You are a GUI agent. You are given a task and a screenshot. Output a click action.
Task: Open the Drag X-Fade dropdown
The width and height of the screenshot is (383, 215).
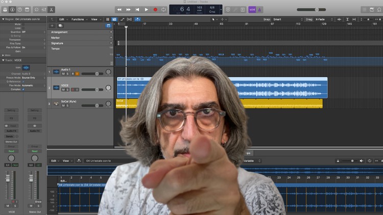(x=324, y=19)
